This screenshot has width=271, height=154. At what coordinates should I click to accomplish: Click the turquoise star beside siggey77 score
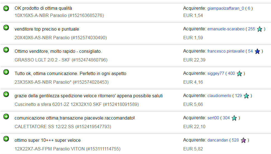pos(239,74)
